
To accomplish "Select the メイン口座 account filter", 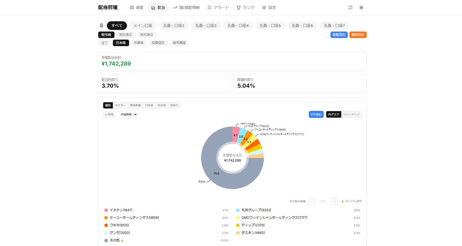I will 143,26.
